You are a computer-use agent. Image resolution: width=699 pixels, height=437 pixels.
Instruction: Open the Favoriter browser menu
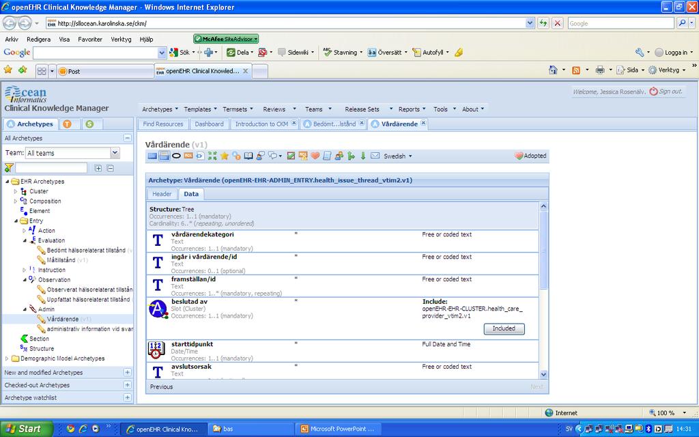coord(90,39)
